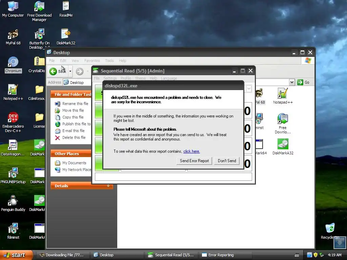Open Notepad++ shortcut on desktop wallpaper
Image resolution: width=347 pixels, height=260 pixels.
tap(13, 92)
